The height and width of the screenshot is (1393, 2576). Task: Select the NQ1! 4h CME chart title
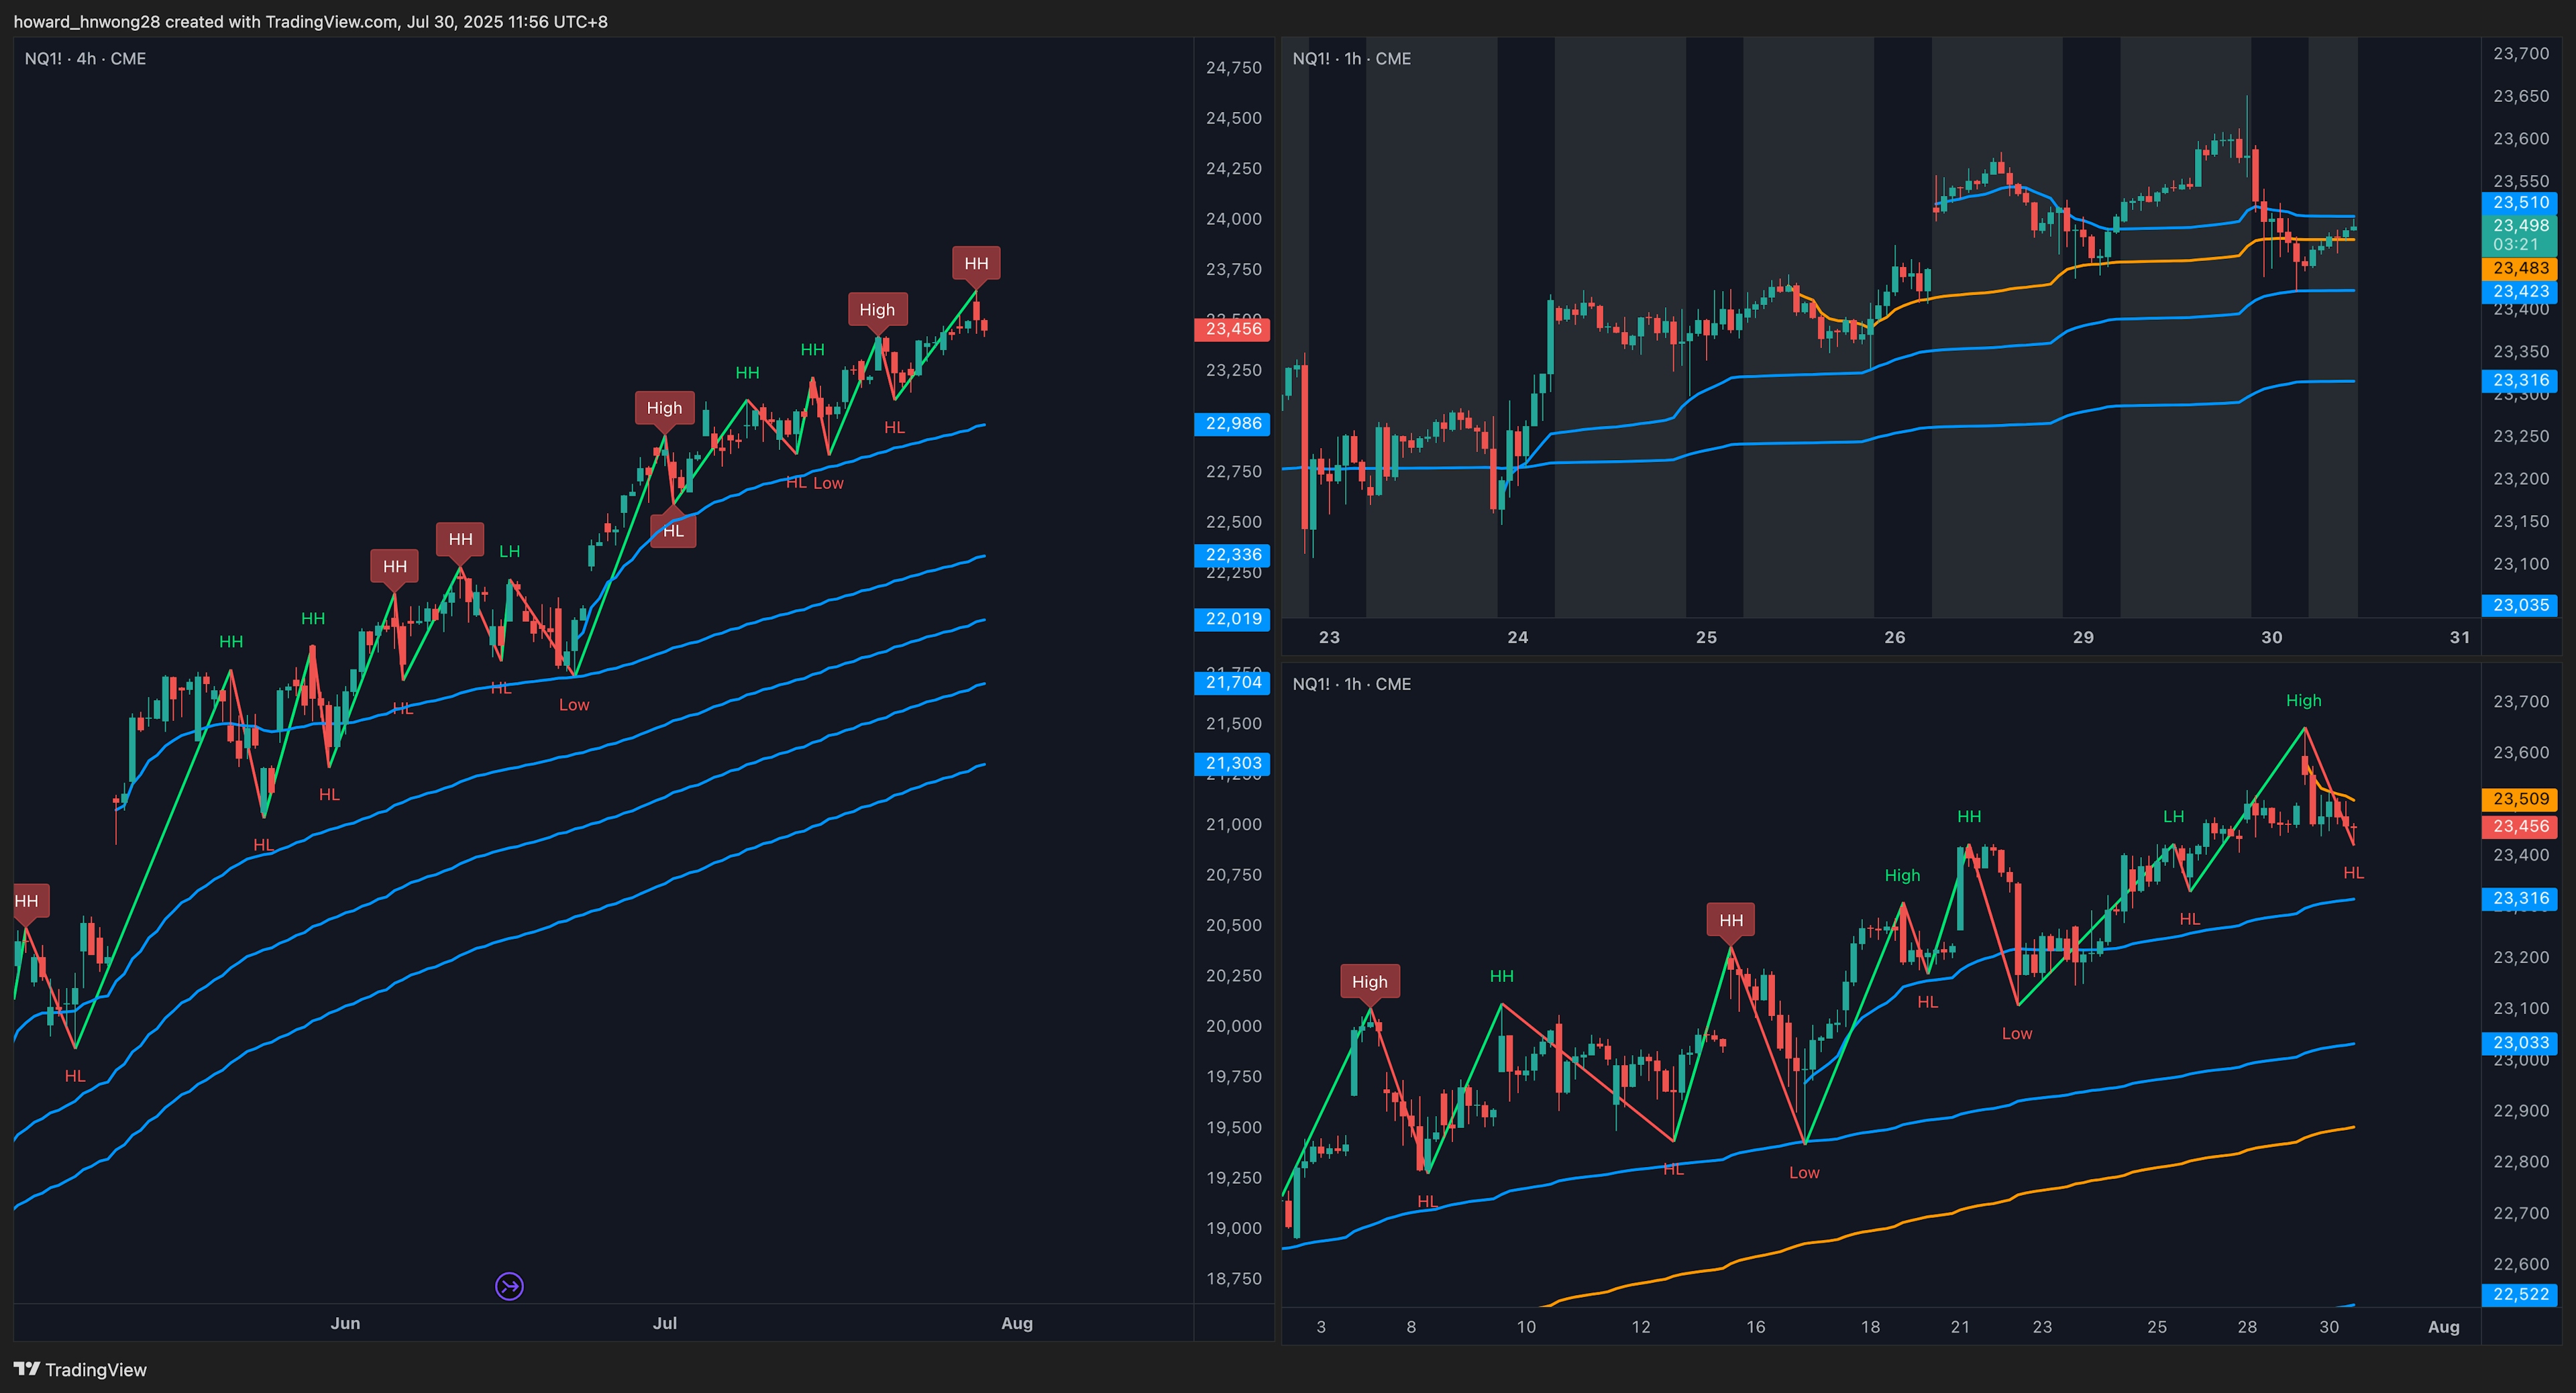tap(85, 59)
